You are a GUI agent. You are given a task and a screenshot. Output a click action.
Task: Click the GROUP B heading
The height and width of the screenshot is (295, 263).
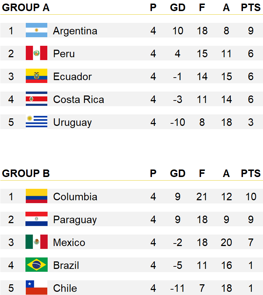pos(26,173)
